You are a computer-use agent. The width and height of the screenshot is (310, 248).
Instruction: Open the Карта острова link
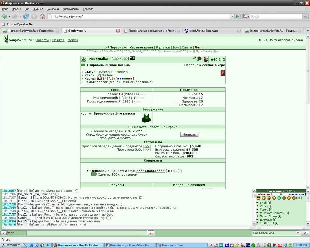click(x=141, y=47)
